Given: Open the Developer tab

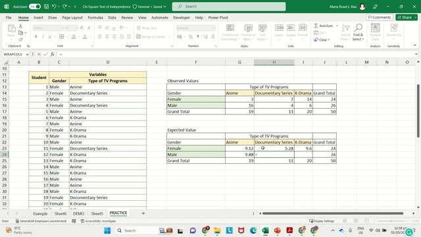Looking at the screenshot, I should [182, 18].
